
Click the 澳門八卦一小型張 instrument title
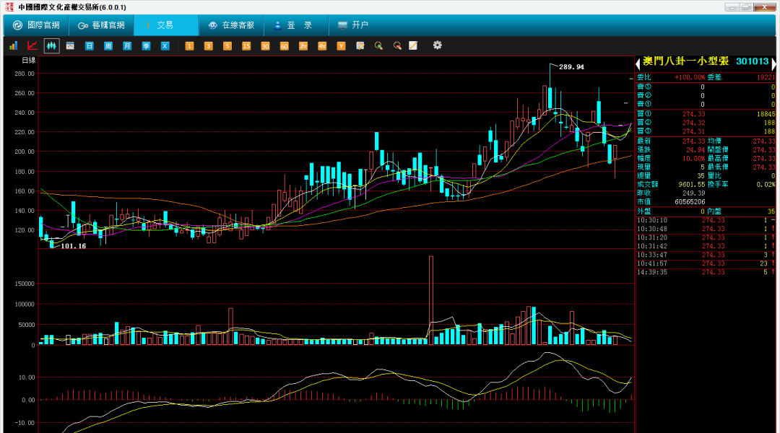pos(685,61)
